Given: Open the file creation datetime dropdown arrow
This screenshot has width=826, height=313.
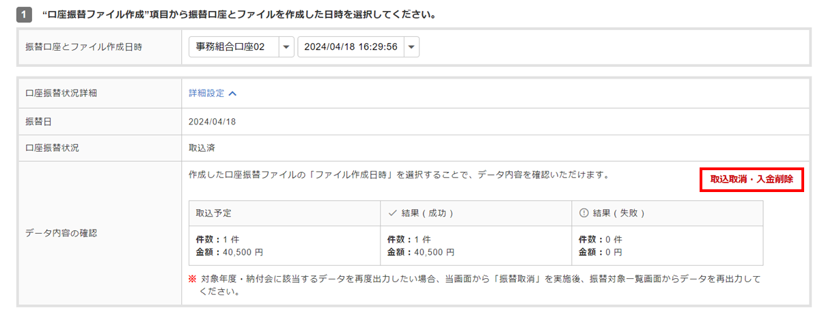Looking at the screenshot, I should click(x=411, y=47).
